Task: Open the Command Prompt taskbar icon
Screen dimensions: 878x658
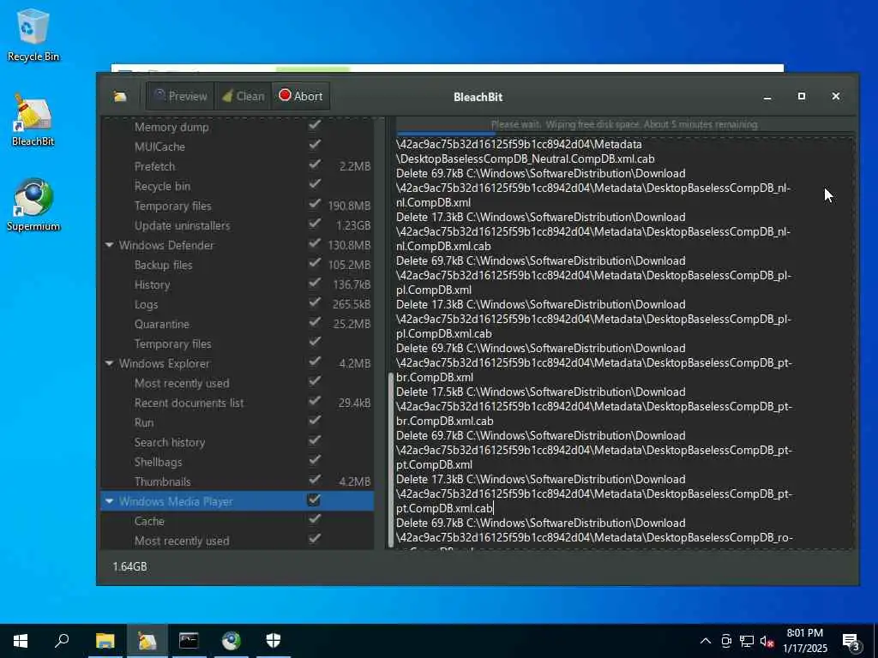Action: click(x=189, y=641)
